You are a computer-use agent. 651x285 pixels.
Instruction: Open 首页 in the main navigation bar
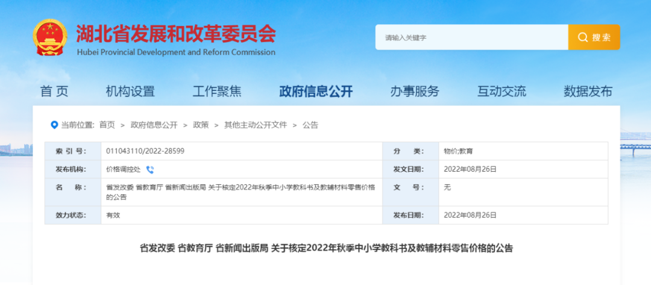(54, 92)
